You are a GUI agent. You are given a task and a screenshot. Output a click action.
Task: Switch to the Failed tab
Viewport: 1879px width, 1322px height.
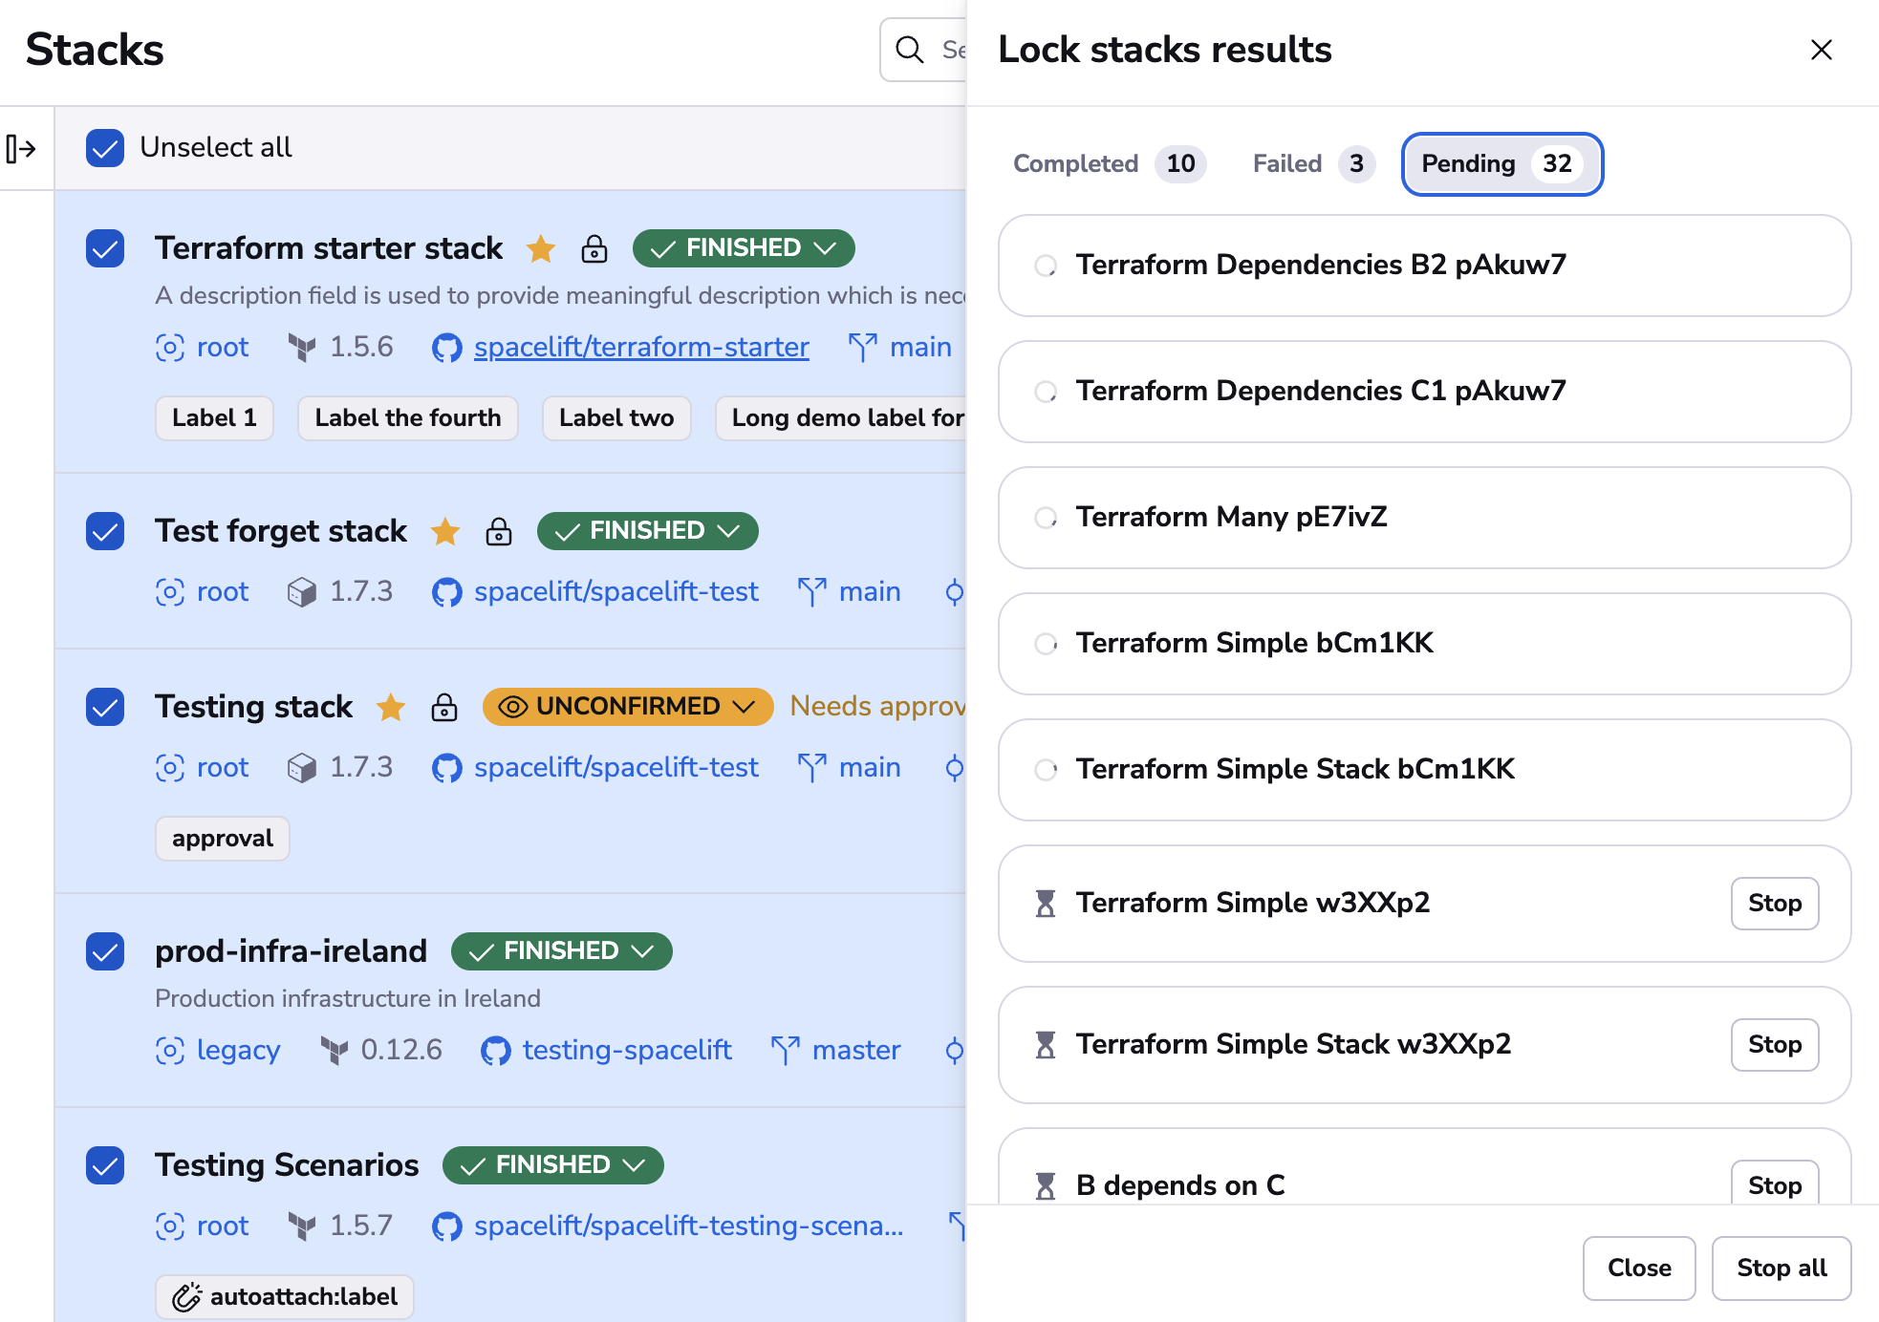(1313, 164)
